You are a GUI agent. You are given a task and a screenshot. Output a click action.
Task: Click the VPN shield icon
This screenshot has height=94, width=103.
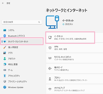point(50,48)
